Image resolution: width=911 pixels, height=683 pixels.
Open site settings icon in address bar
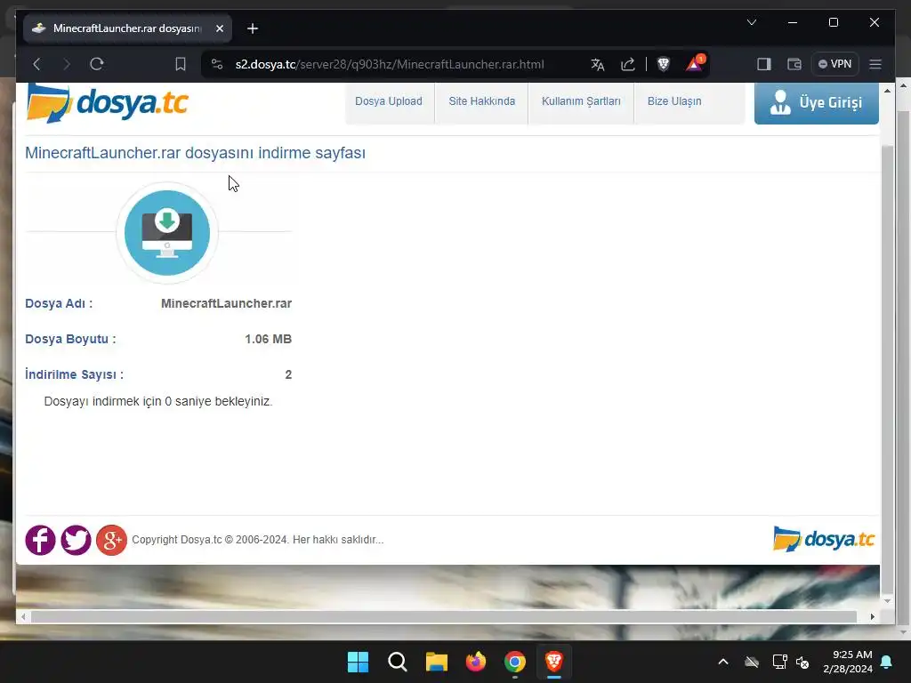click(217, 64)
